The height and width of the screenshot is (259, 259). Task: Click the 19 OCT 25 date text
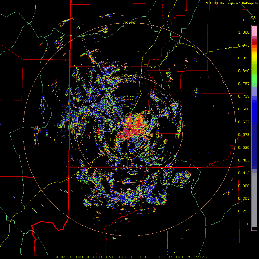click(x=180, y=257)
